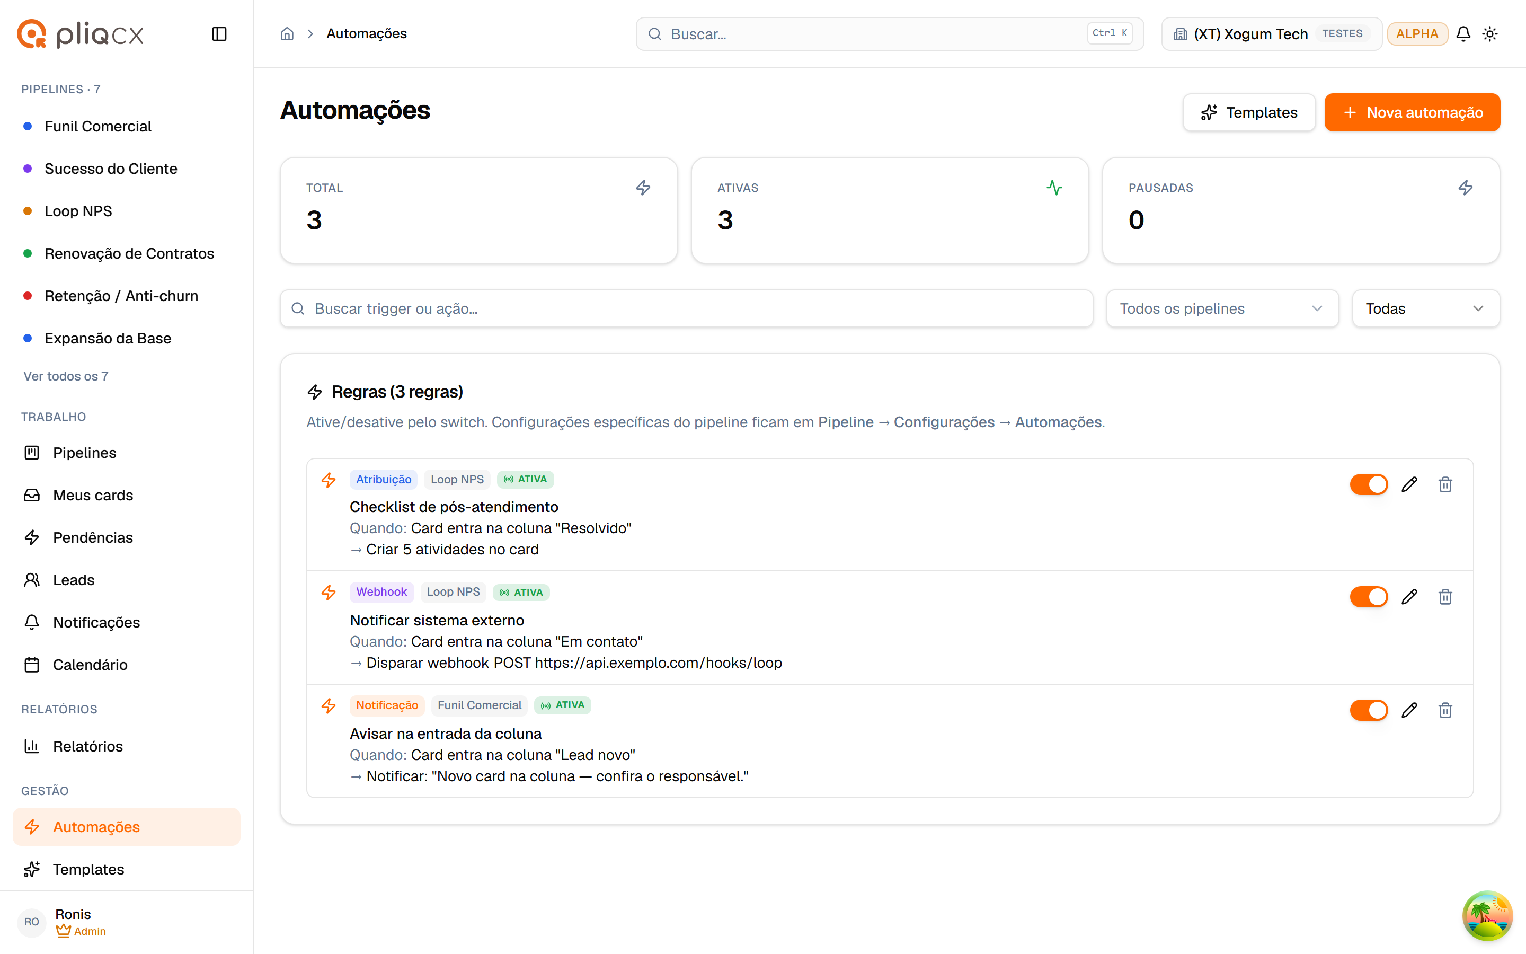The image size is (1526, 954).
Task: Click the Ver todos os 7 link
Action: click(66, 376)
